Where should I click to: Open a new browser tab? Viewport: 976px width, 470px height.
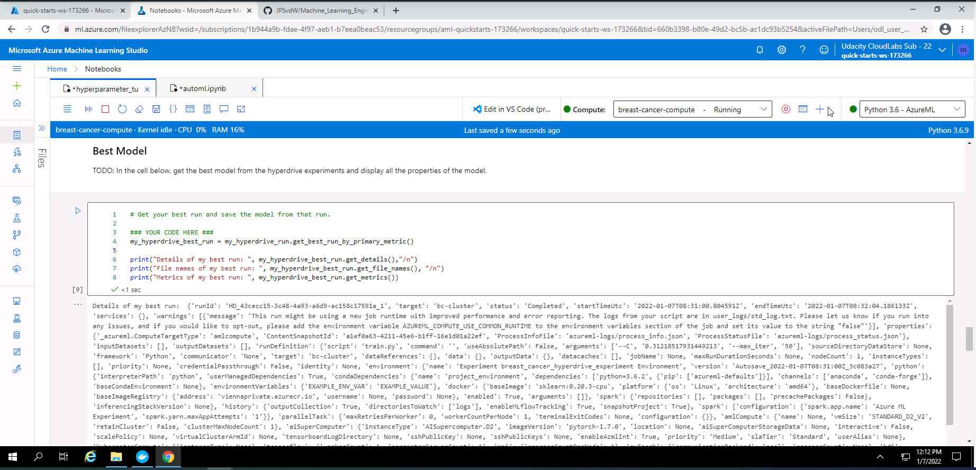coord(396,11)
